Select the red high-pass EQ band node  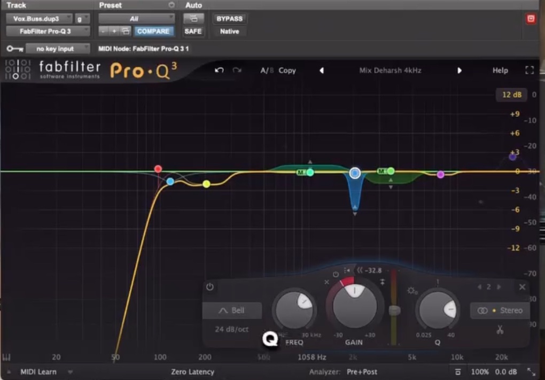tap(158, 168)
